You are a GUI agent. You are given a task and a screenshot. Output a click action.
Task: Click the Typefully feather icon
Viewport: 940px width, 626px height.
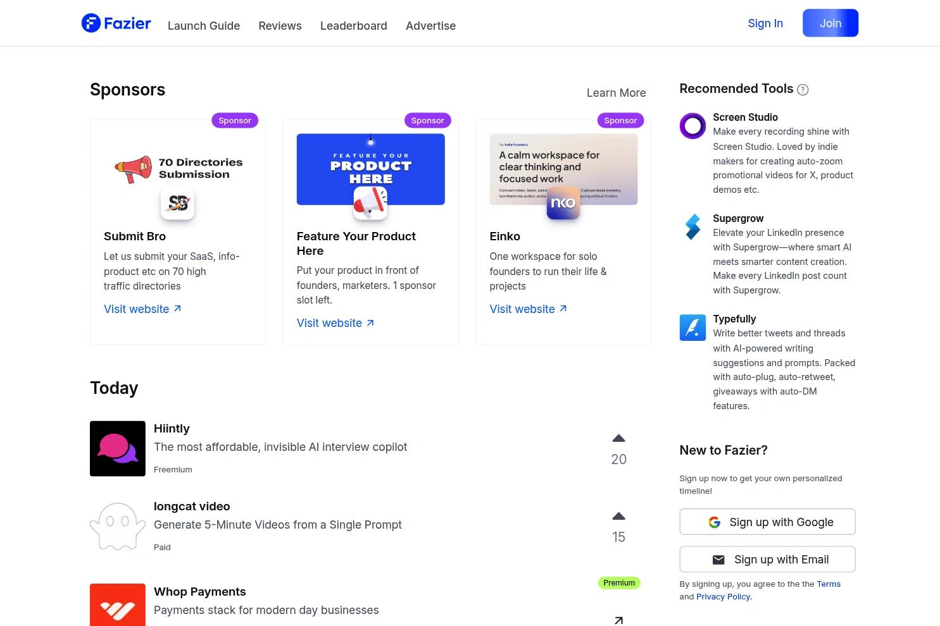coord(692,328)
